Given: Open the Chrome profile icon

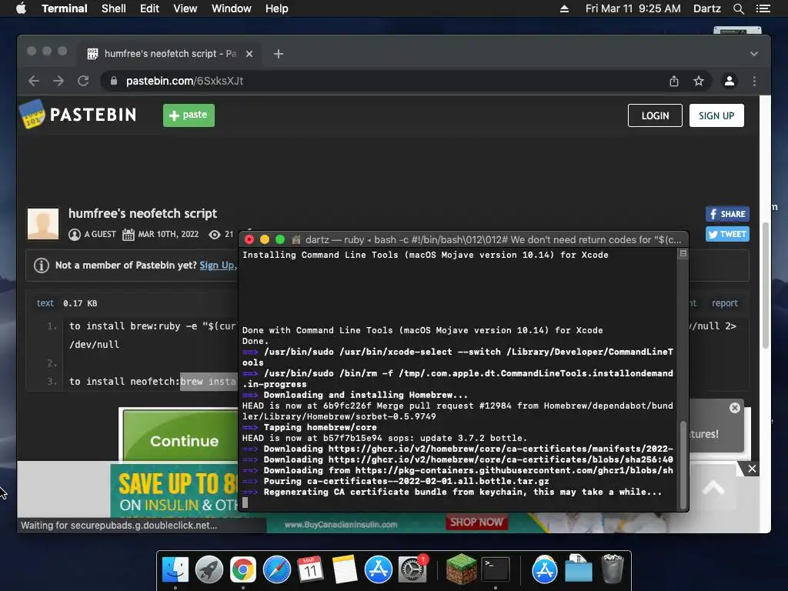Looking at the screenshot, I should [730, 81].
